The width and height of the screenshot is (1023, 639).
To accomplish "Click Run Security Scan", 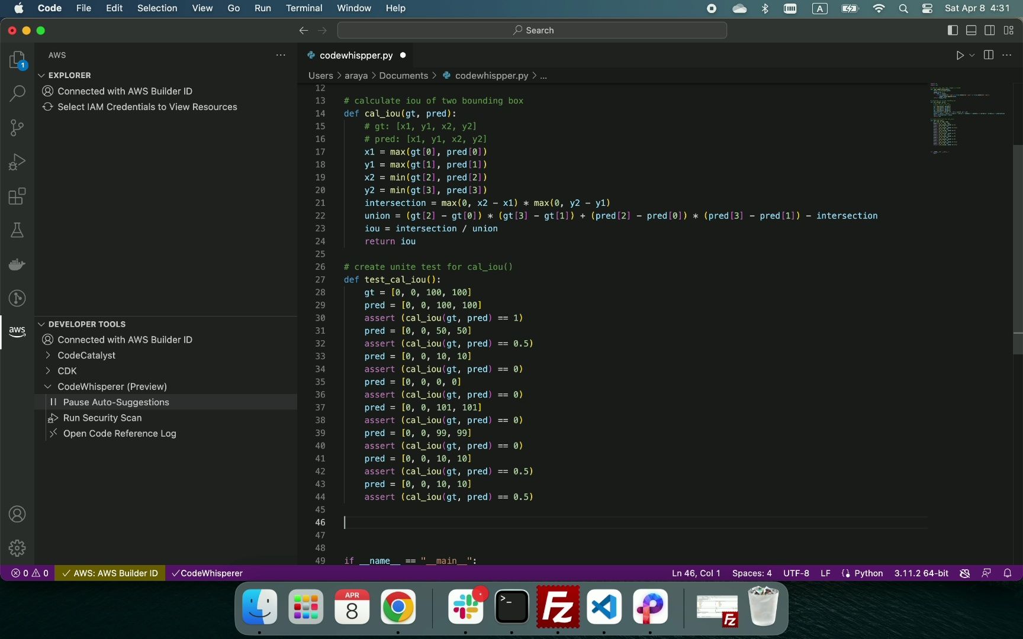I will point(102,418).
